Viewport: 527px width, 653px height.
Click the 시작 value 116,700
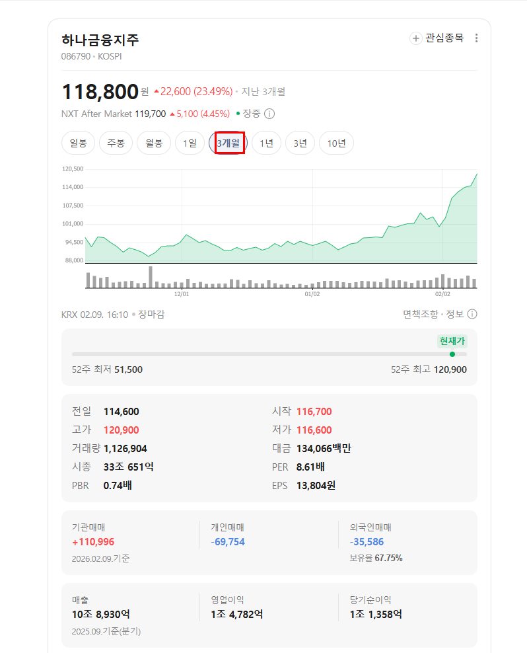tap(314, 412)
